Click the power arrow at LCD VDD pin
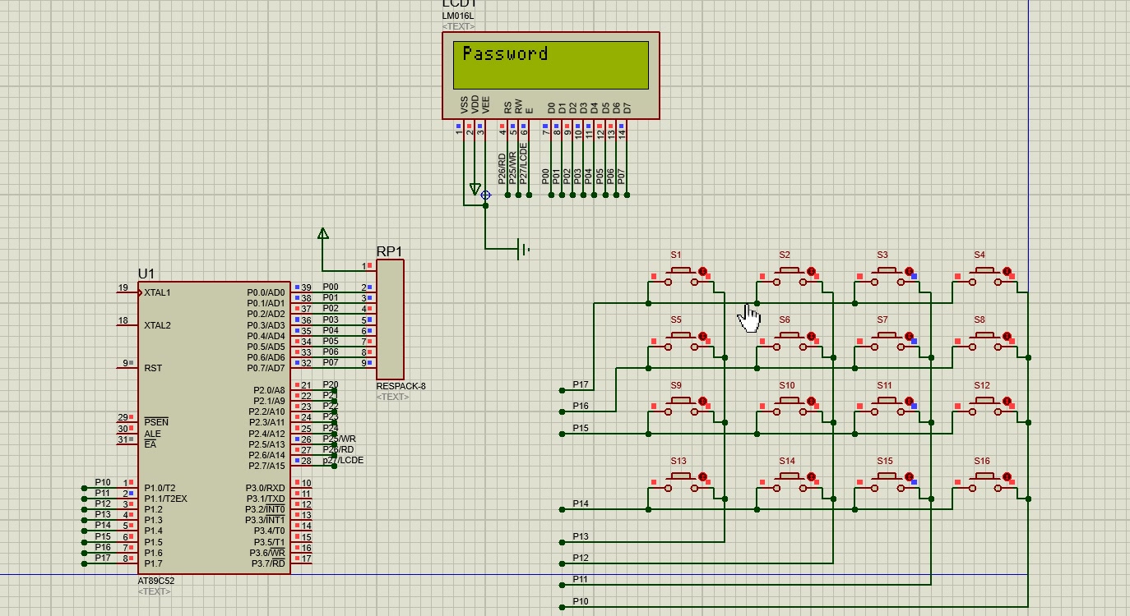Viewport: 1130px width, 616px height. (x=475, y=189)
